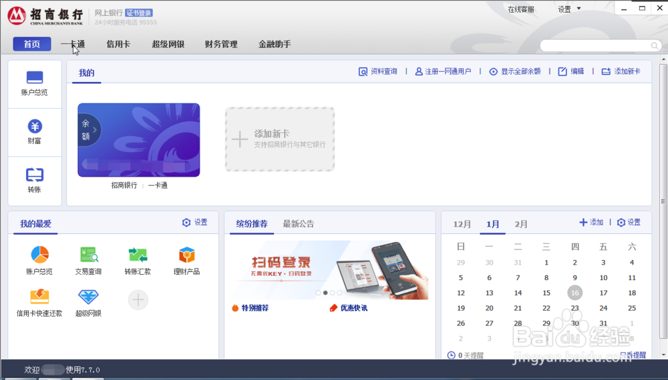Select the 我的 tab

click(86, 73)
